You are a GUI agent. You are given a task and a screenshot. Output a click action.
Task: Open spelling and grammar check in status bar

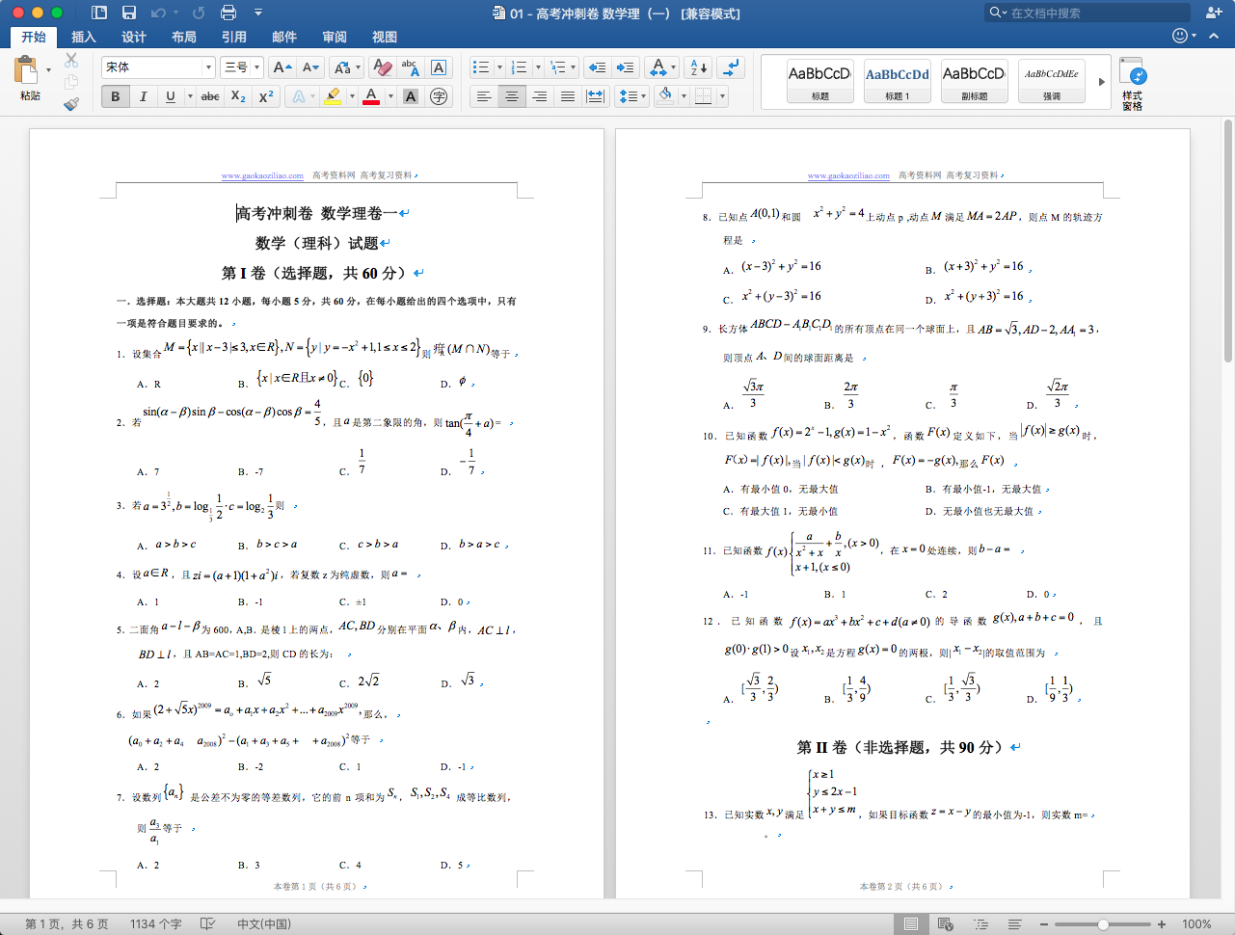pos(207,923)
